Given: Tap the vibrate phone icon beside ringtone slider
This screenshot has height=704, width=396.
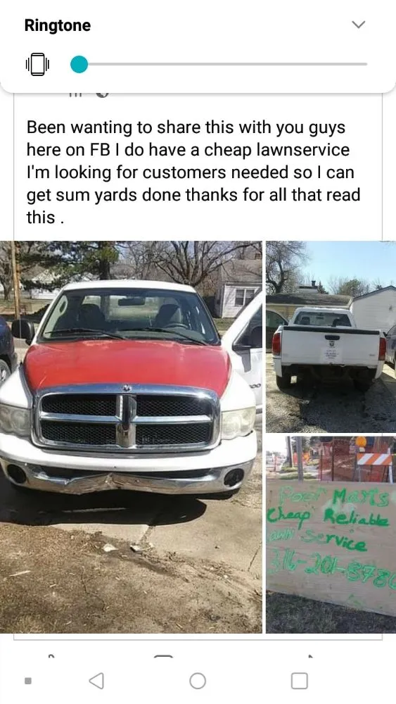Looking at the screenshot, I should [38, 64].
